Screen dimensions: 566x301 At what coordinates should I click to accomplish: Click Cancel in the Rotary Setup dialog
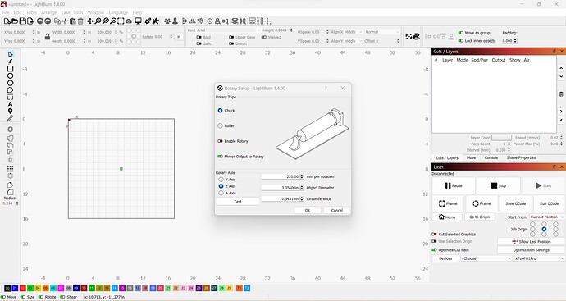[x=337, y=211]
